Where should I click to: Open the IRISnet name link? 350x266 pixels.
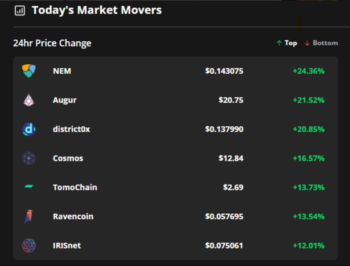click(67, 245)
